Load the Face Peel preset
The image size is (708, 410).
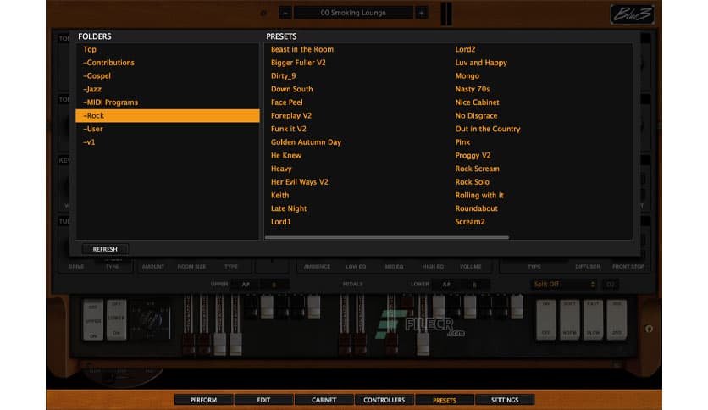coord(287,102)
